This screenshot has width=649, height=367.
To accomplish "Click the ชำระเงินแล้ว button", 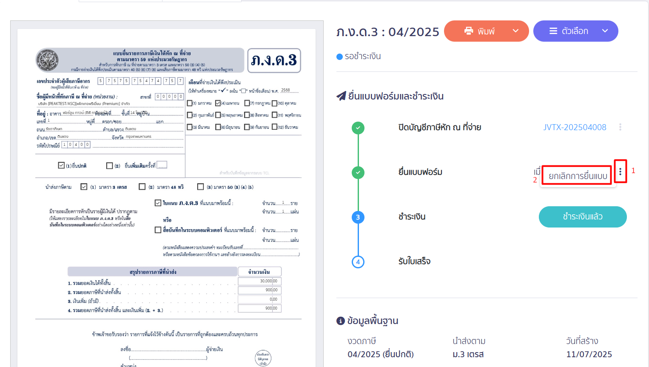I will pyautogui.click(x=583, y=217).
